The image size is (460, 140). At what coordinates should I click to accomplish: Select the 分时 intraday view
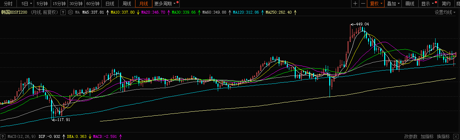click(8, 4)
